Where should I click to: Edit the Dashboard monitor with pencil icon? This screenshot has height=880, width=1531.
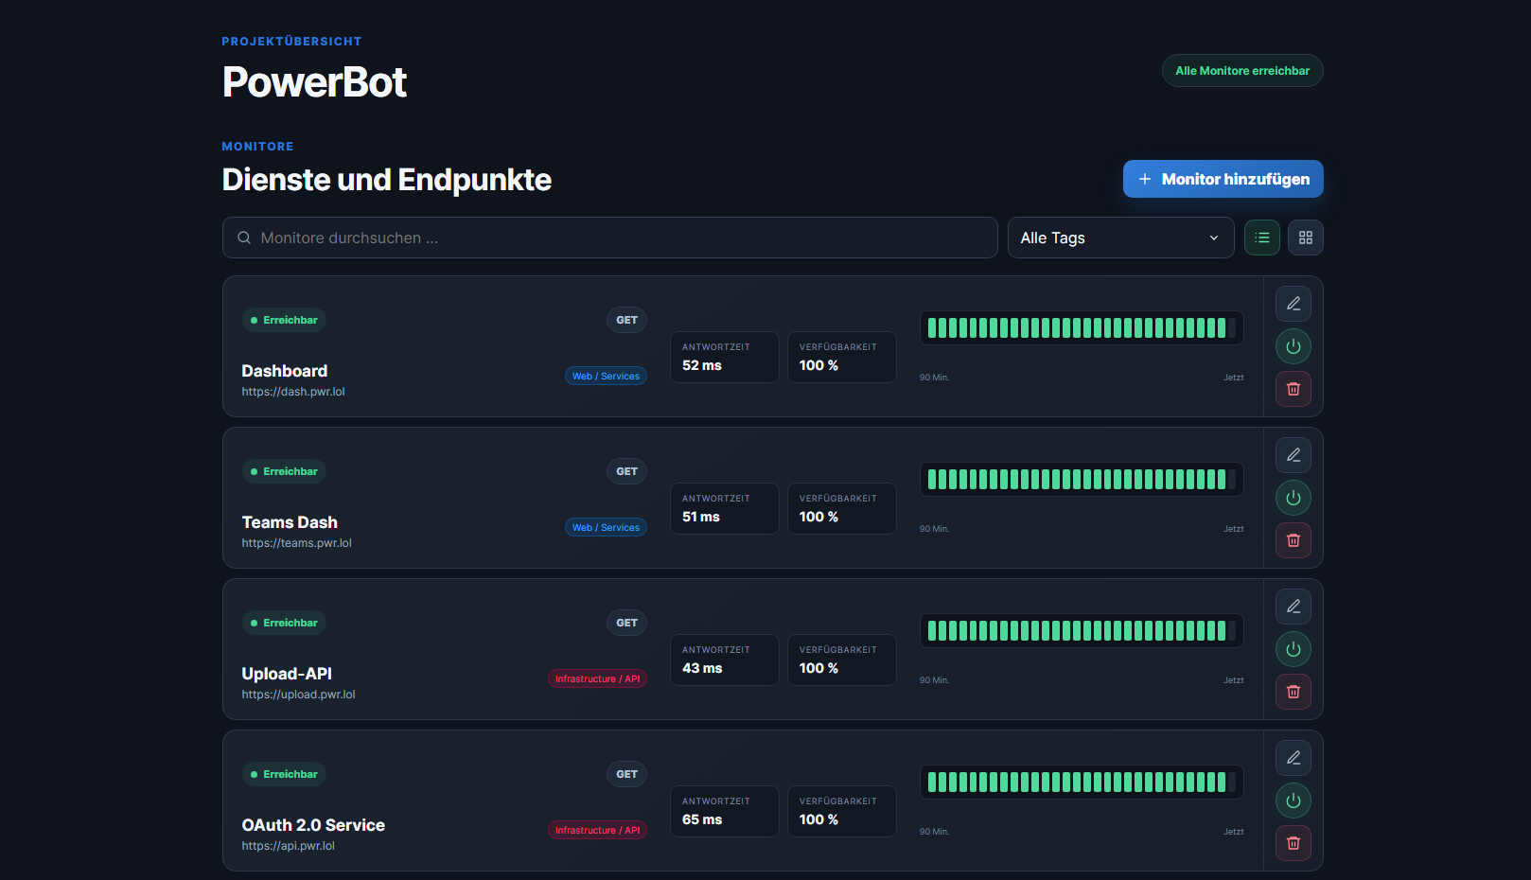(x=1293, y=304)
